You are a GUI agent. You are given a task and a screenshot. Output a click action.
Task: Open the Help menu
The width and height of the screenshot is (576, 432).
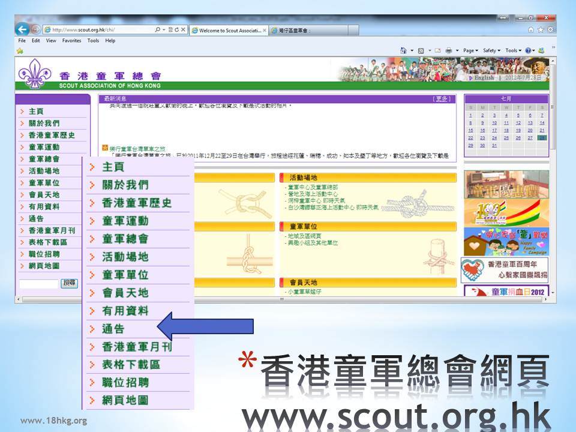tap(110, 41)
